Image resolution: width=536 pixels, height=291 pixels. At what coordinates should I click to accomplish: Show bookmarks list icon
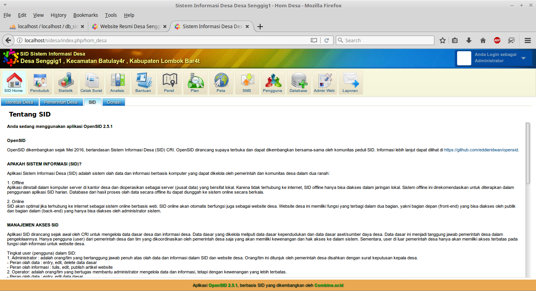tap(455, 40)
